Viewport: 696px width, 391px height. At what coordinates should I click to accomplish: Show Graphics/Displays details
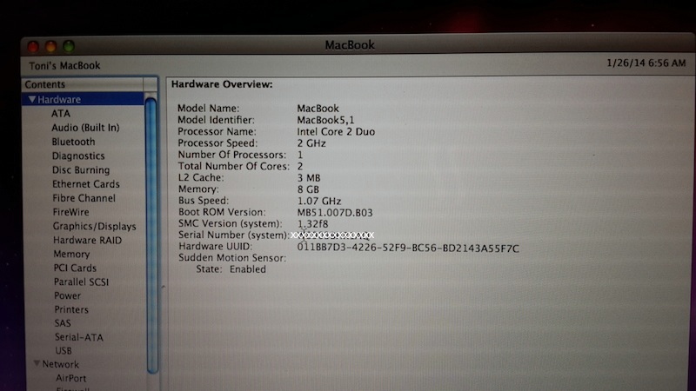pos(94,227)
